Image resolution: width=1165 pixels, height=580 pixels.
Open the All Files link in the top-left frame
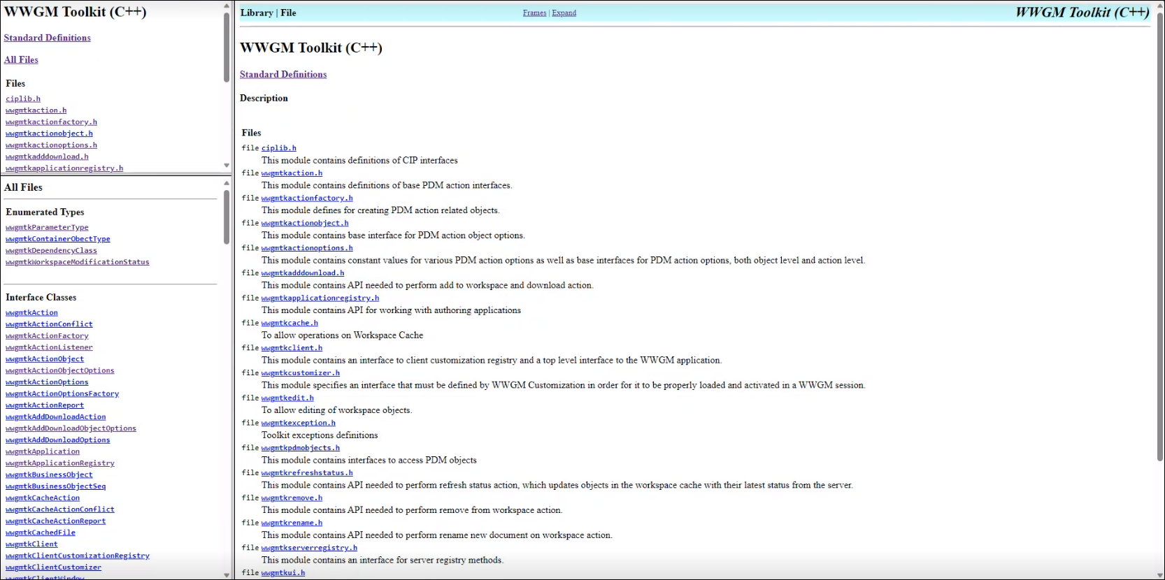pyautogui.click(x=21, y=59)
